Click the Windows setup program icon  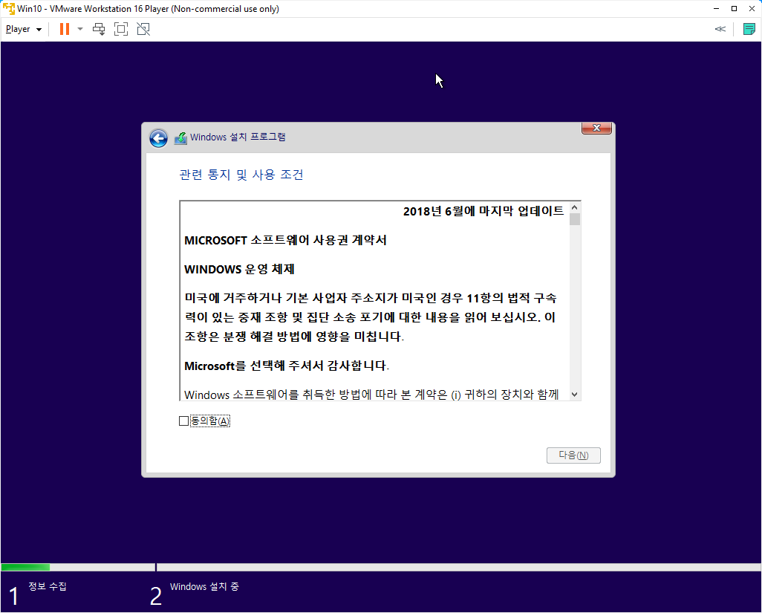tap(180, 138)
